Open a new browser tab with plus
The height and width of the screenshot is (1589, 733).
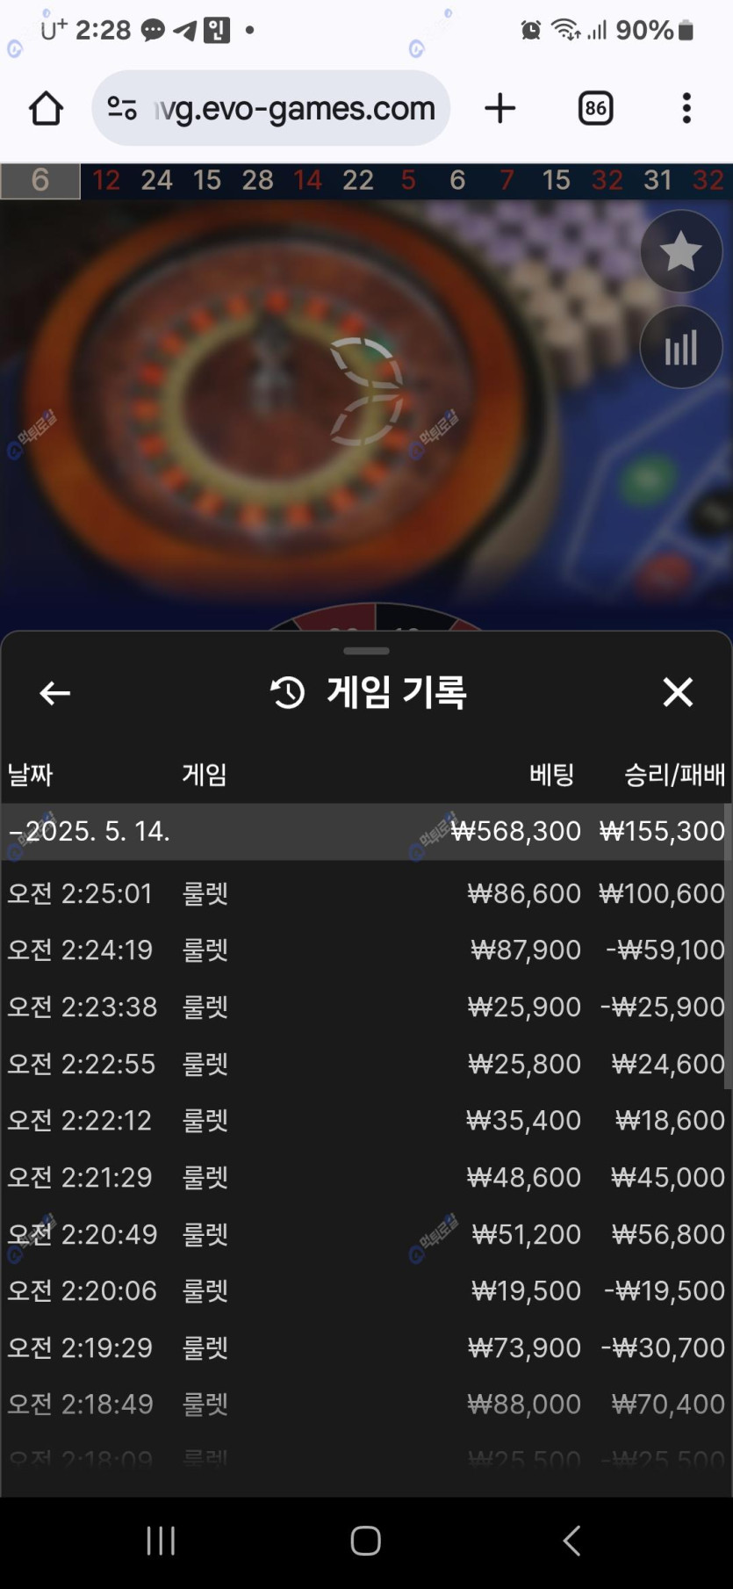(500, 109)
